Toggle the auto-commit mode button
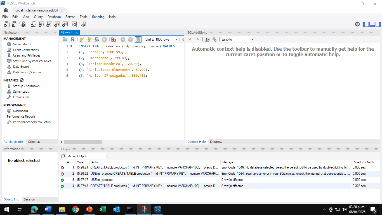This screenshot has height=215, width=382. [x=138, y=39]
